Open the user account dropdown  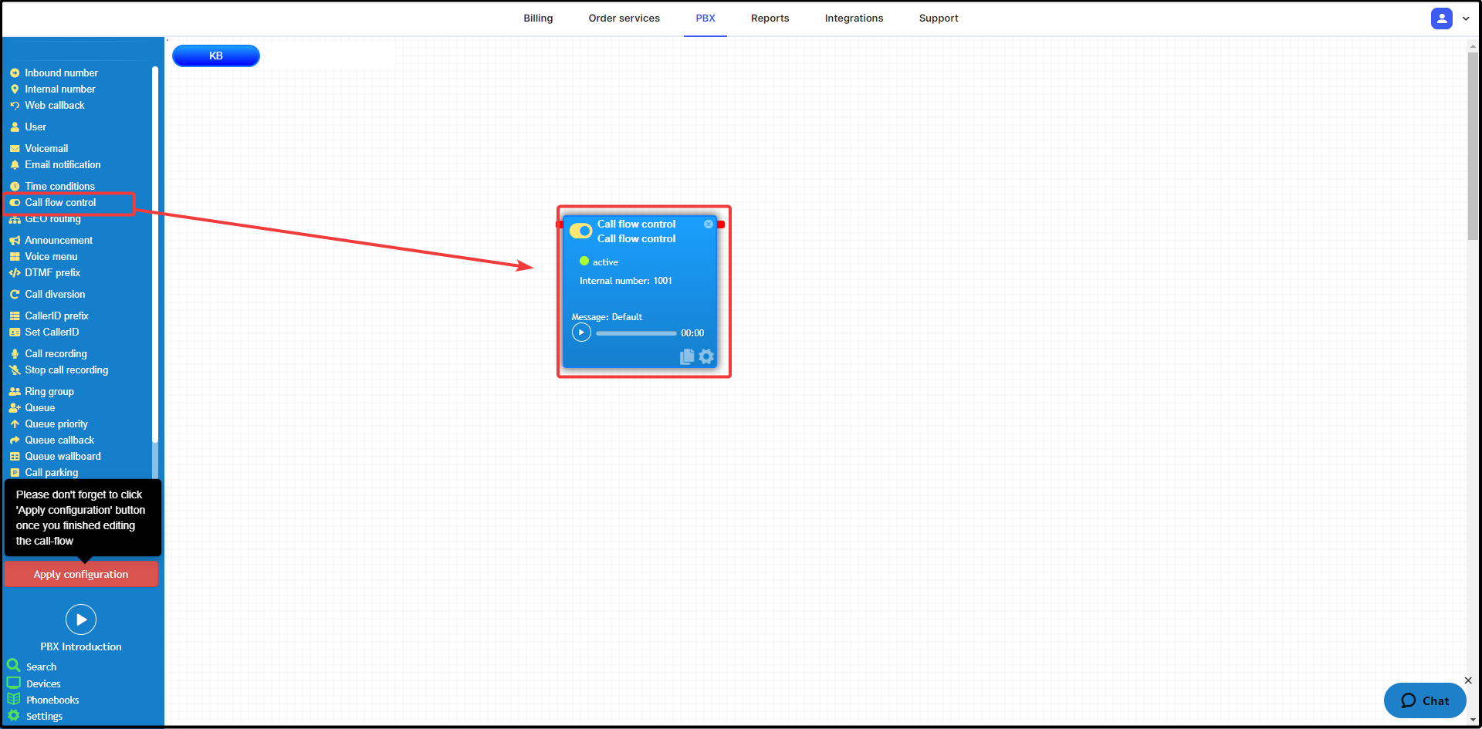tap(1466, 19)
